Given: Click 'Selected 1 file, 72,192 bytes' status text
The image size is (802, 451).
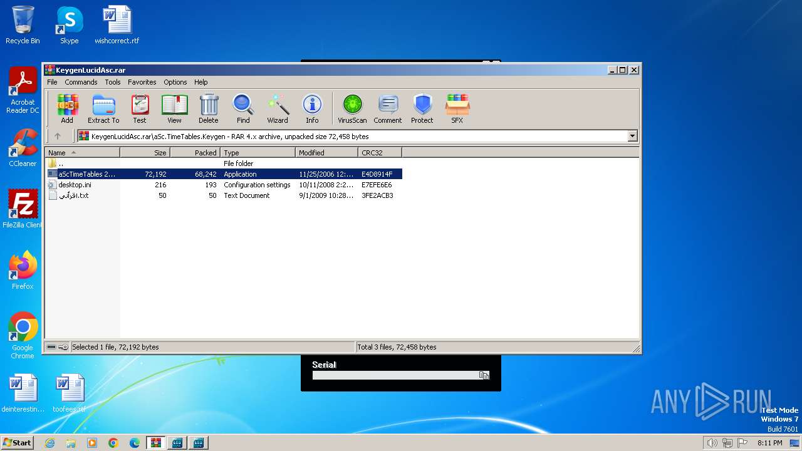Looking at the screenshot, I should [x=115, y=347].
